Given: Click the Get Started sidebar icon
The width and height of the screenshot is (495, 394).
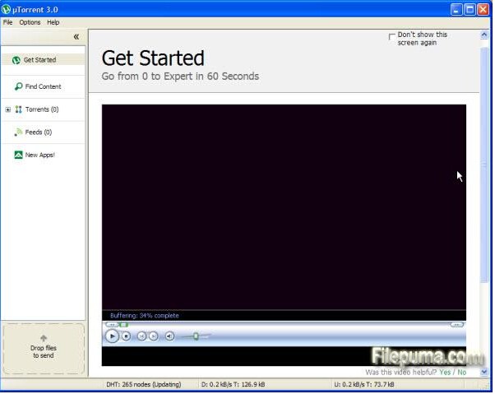Looking at the screenshot, I should coord(16,60).
